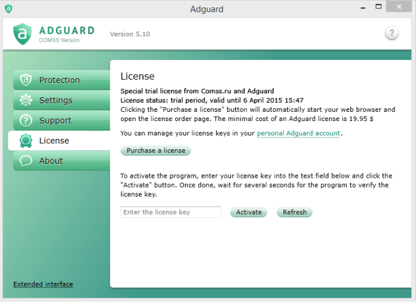Click the COMSS Version label under the logo
This screenshot has height=302, width=416.
59,40
